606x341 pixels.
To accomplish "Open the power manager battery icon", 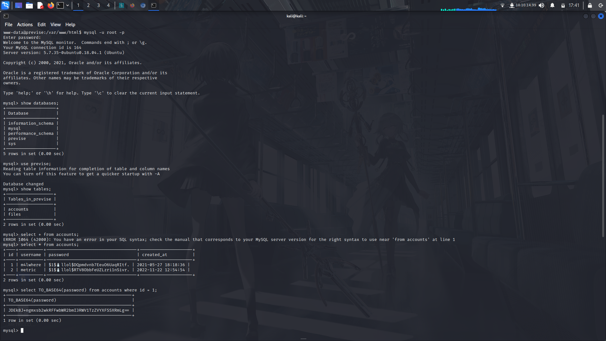I will (563, 5).
